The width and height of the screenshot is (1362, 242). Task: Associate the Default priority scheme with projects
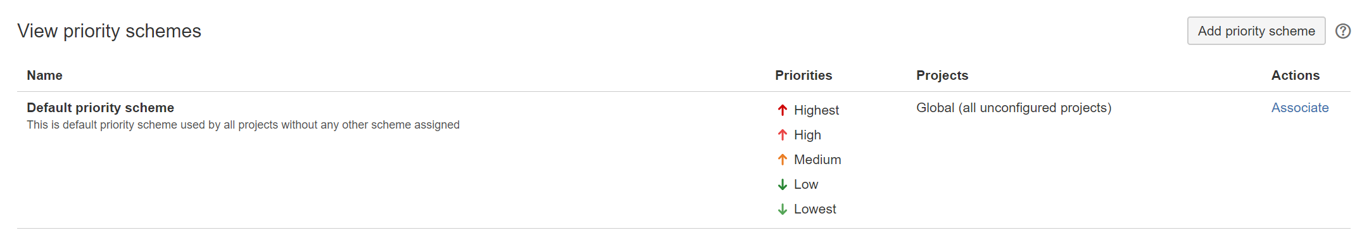(1299, 108)
